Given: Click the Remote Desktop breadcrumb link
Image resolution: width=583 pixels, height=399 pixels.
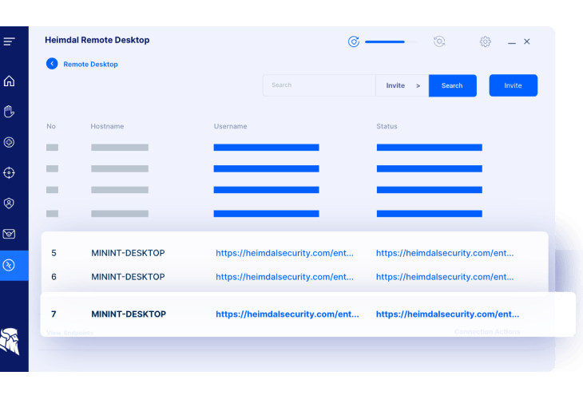Looking at the screenshot, I should (x=91, y=65).
